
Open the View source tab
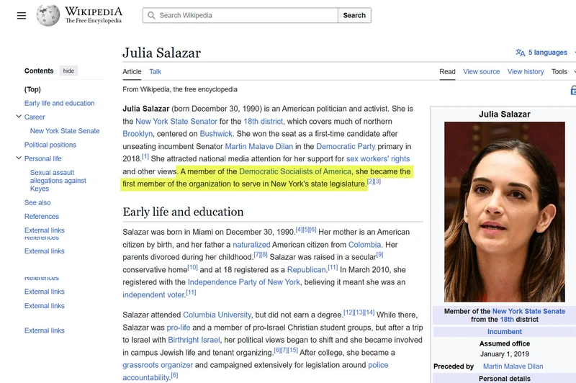tap(481, 71)
